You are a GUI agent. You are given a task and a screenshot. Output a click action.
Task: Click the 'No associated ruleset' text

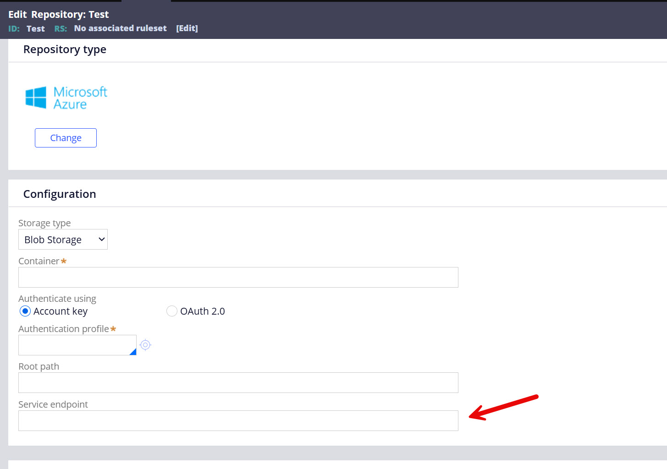pos(120,28)
